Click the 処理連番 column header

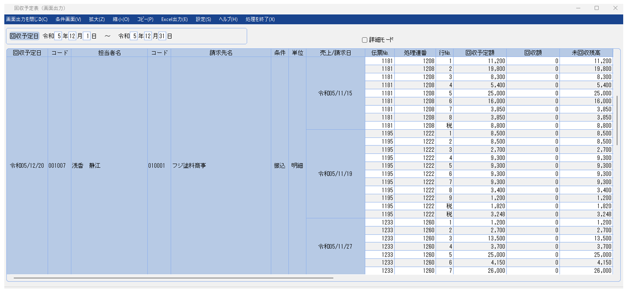click(415, 53)
